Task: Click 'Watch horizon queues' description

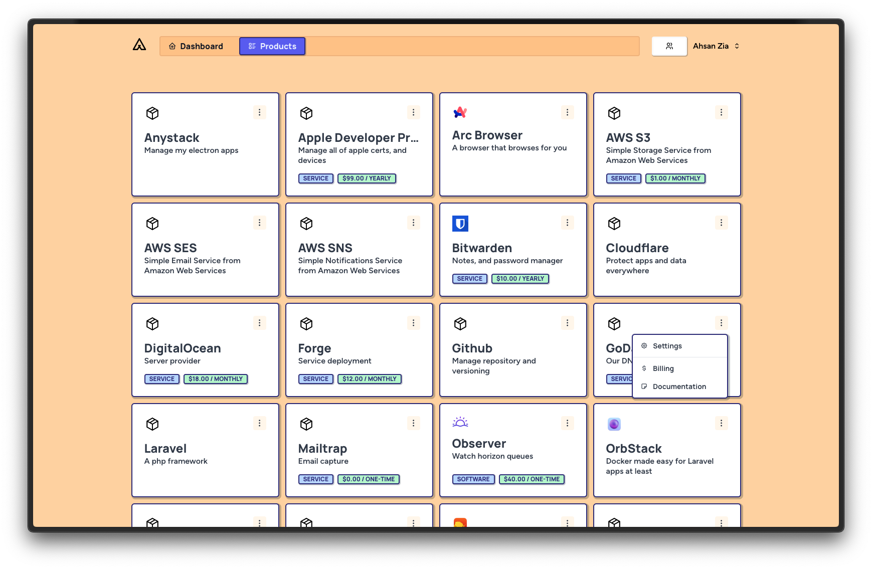Action: coord(492,456)
